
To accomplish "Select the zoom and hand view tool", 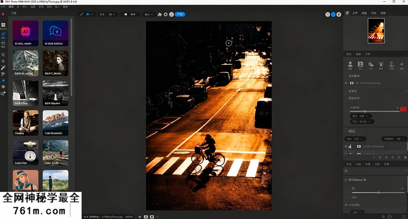I will [x=3, y=93].
